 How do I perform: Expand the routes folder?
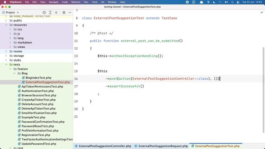[x=6, y=51]
